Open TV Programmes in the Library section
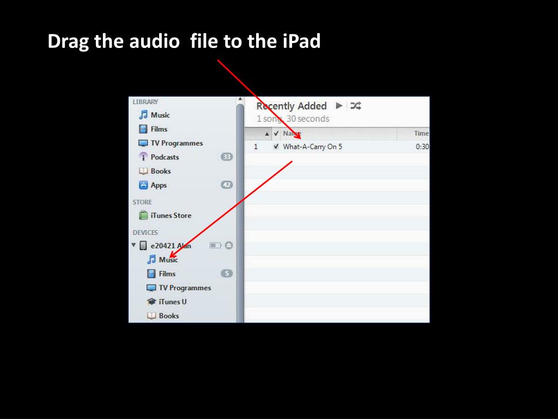The width and height of the screenshot is (558, 419). (171, 143)
